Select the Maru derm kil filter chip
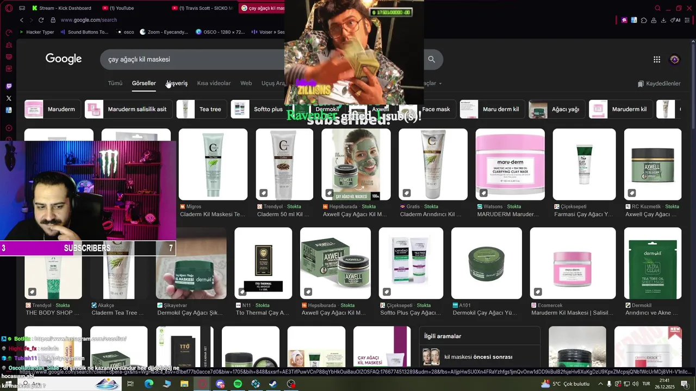 coord(492,109)
